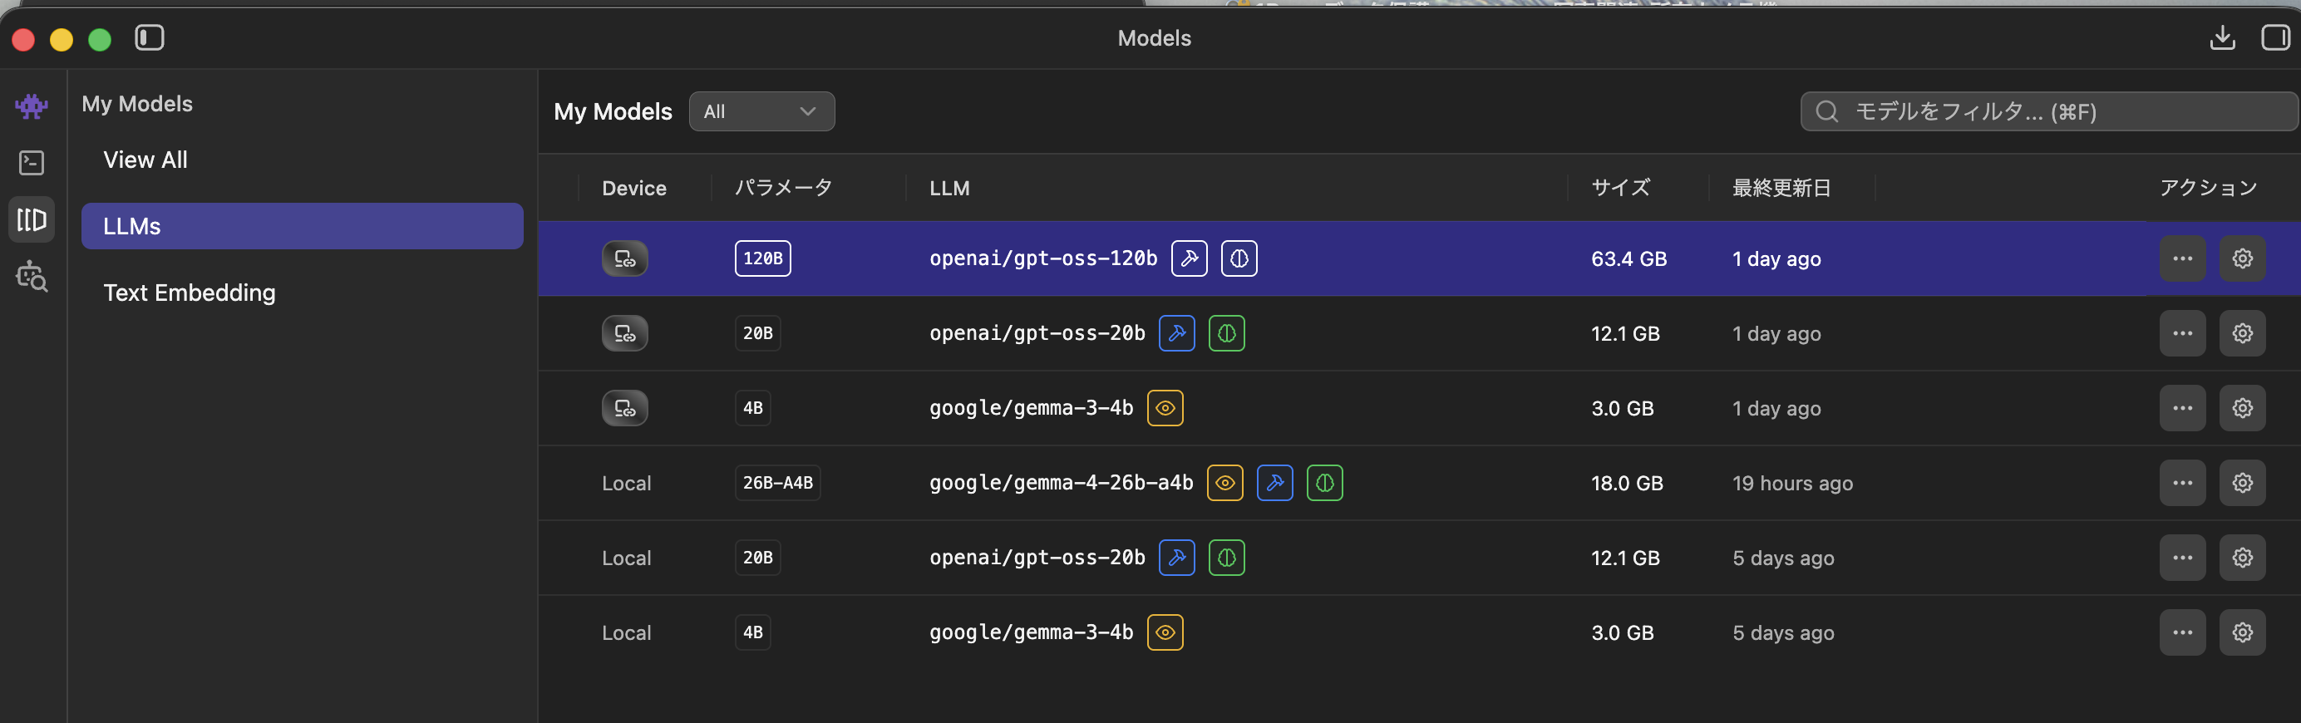Select Text Embedding in sidebar
2301x723 pixels.
click(190, 293)
